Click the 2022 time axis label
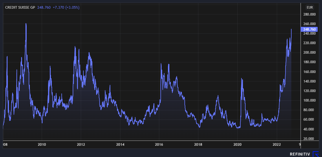 (277, 145)
